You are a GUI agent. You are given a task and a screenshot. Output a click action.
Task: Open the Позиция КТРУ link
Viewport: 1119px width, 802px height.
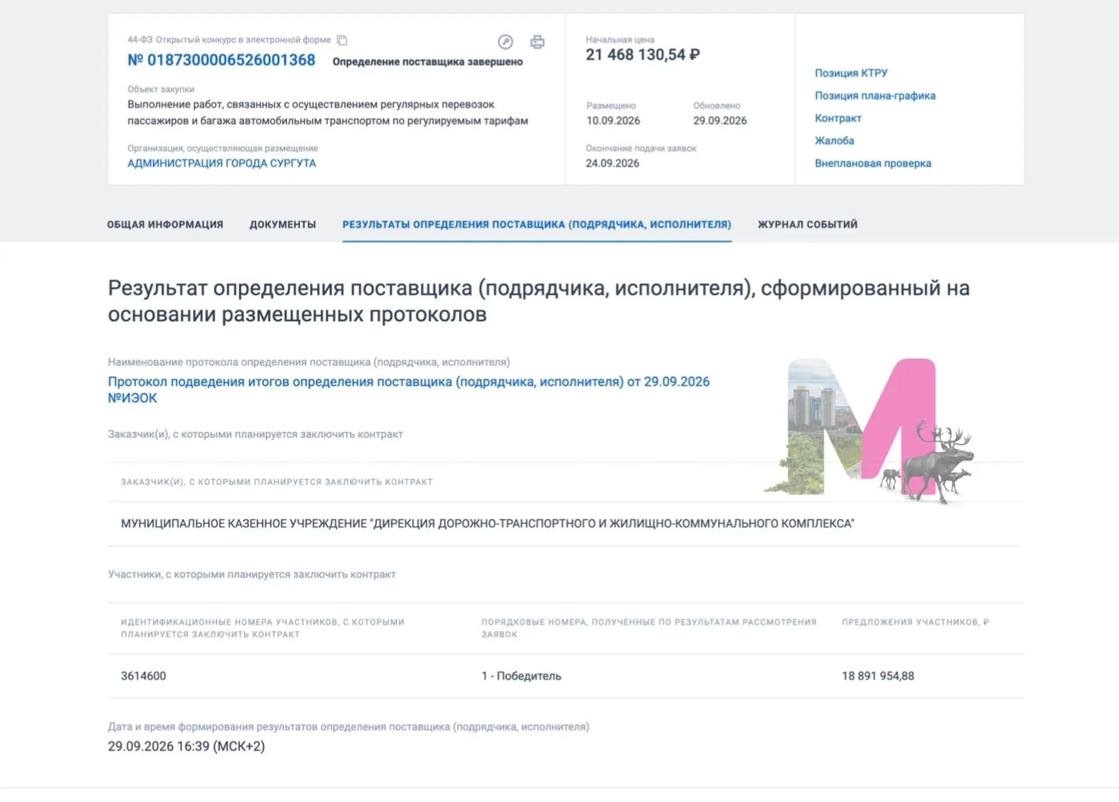click(x=851, y=73)
